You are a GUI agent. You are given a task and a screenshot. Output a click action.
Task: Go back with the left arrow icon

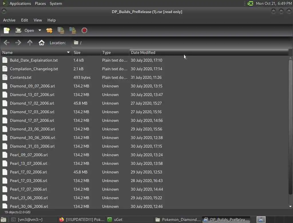click(7, 43)
